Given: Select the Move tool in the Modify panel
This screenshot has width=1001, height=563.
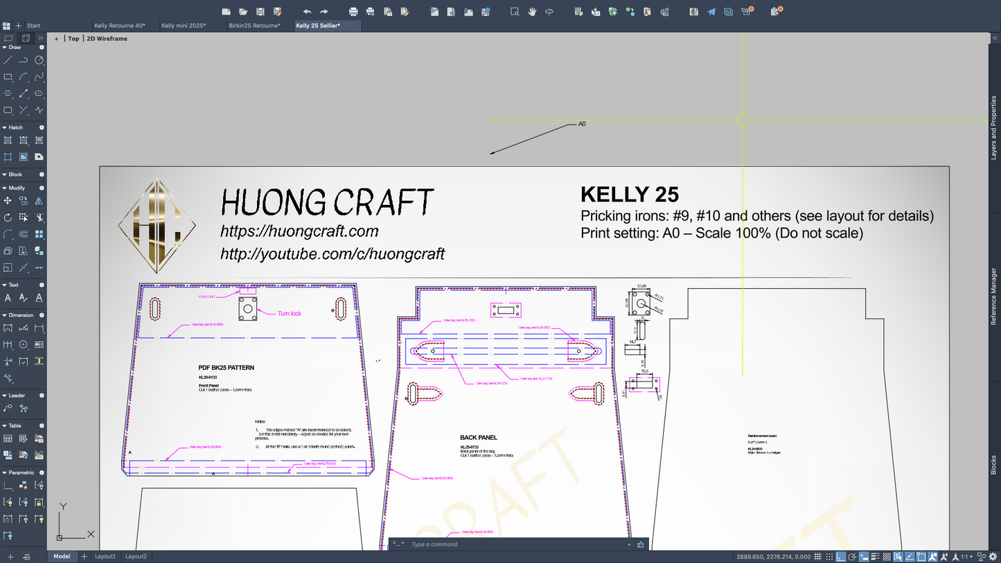Looking at the screenshot, I should tap(8, 200).
